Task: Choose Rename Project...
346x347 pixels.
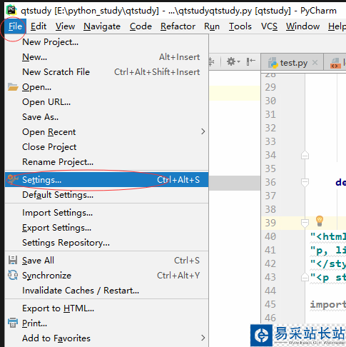Action: coord(106,162)
